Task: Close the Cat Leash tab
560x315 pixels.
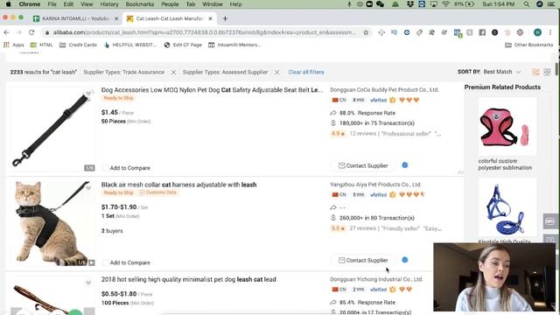Action: pyautogui.click(x=210, y=18)
